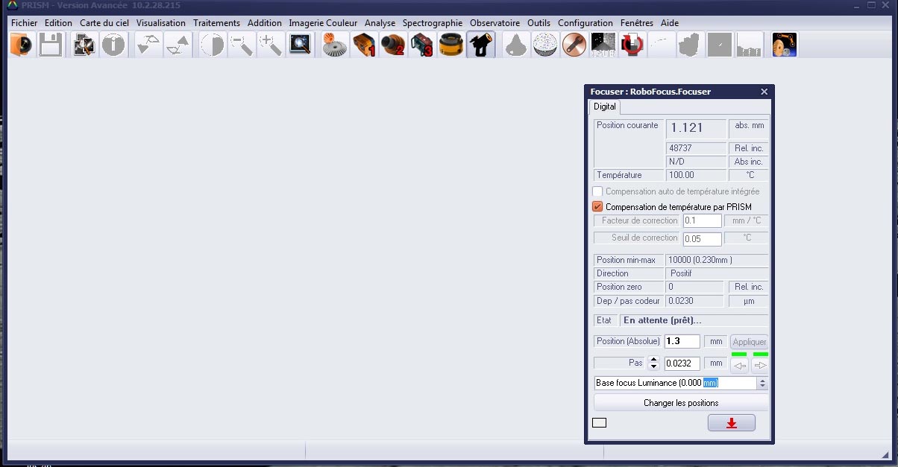Click the Position (Absolue) input field

click(682, 341)
